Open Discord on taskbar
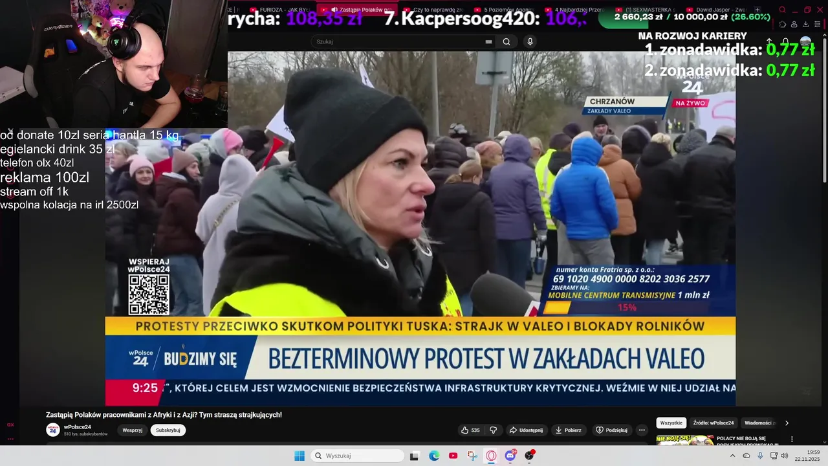Image resolution: width=828 pixels, height=466 pixels. pos(510,456)
